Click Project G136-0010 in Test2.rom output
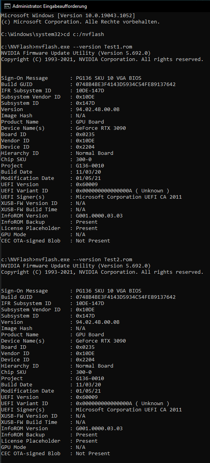Viewport: 210px width, 463px height. [x=90, y=378]
